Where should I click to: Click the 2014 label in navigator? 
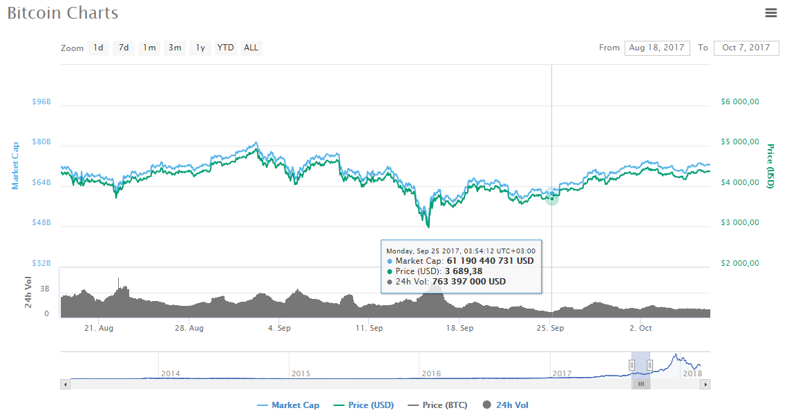[171, 374]
